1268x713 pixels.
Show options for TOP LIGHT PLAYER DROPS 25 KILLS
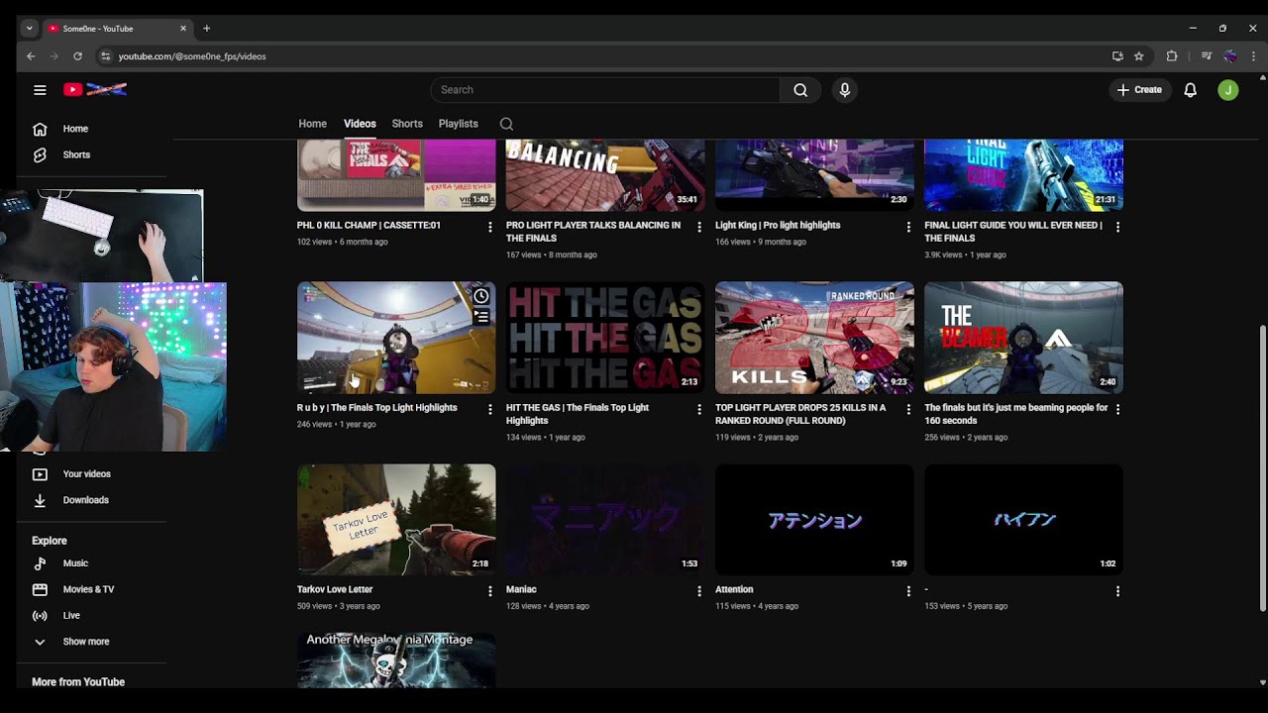pyautogui.click(x=908, y=409)
